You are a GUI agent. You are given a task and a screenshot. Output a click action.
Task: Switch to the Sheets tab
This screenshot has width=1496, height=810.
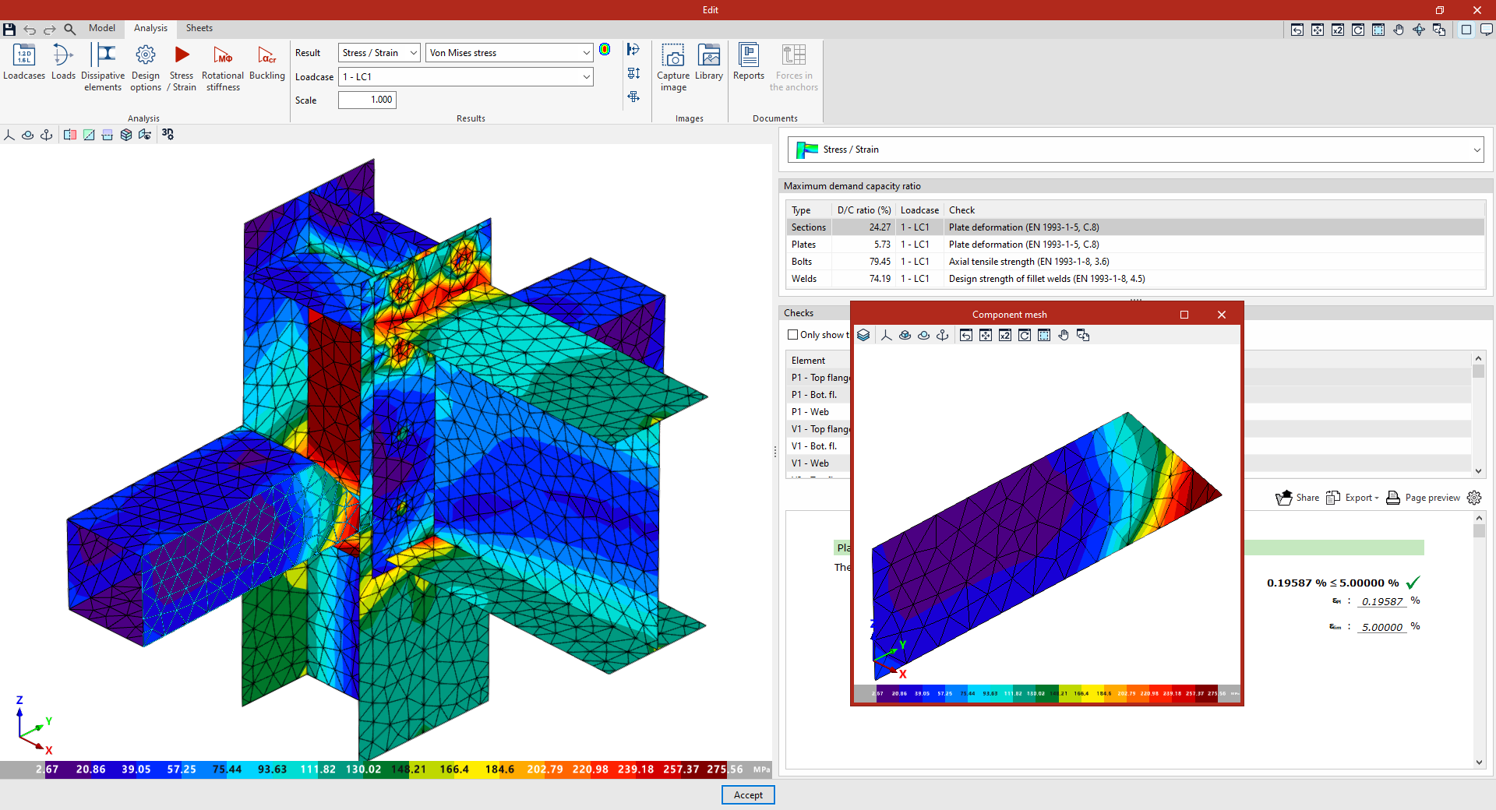(199, 28)
